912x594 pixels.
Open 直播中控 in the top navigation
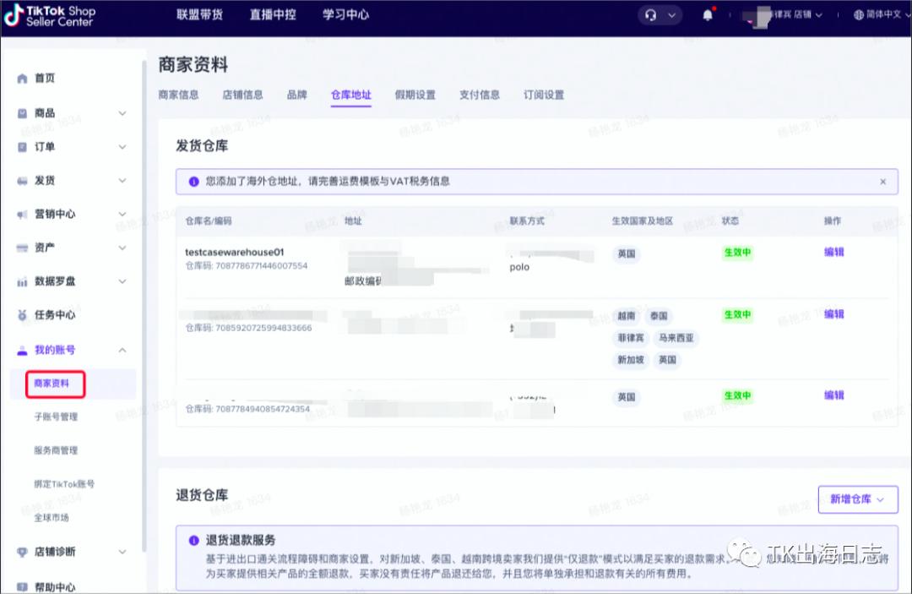273,15
